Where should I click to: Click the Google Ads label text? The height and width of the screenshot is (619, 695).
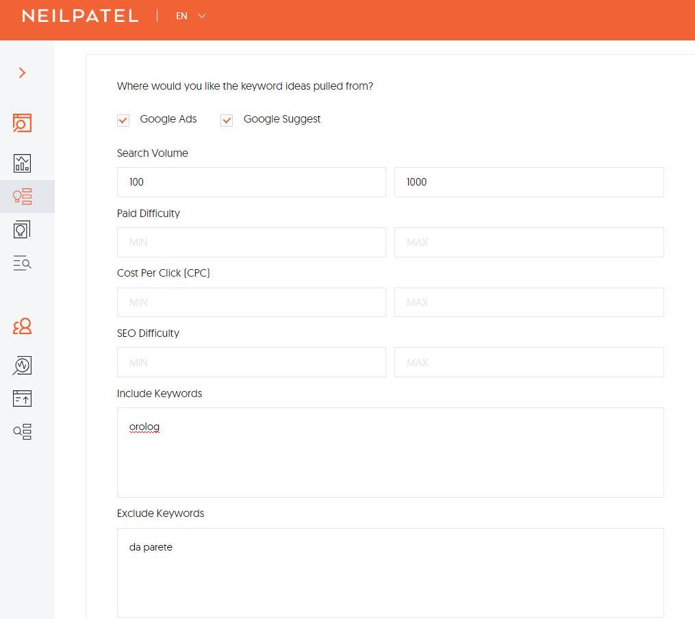click(x=168, y=119)
